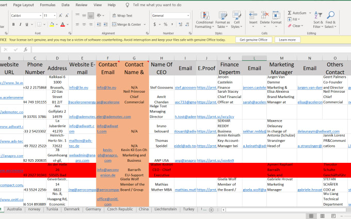Open font color dropdown arrow

[x=68, y=24]
